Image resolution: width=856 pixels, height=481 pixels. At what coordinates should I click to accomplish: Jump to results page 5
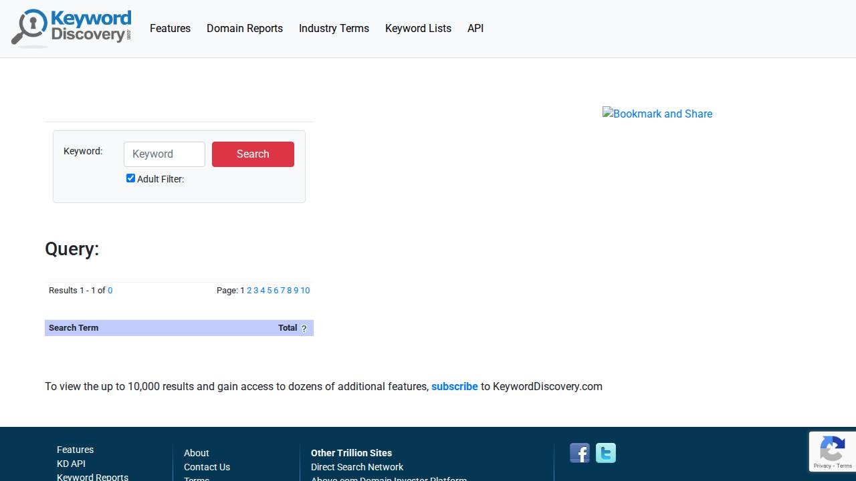point(269,290)
